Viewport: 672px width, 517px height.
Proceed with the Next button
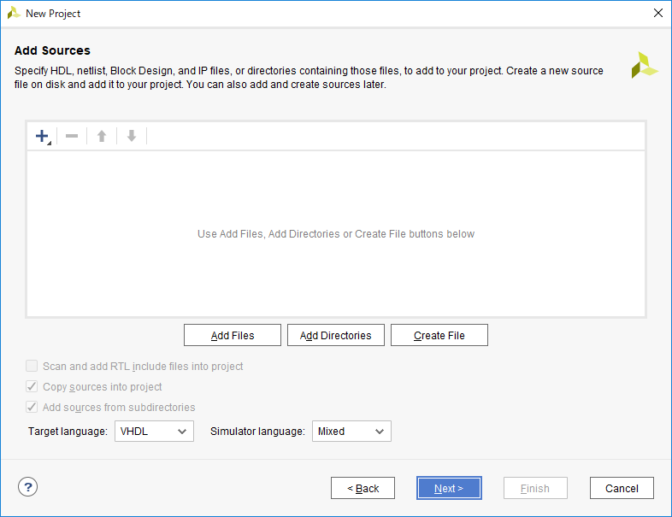(x=449, y=488)
